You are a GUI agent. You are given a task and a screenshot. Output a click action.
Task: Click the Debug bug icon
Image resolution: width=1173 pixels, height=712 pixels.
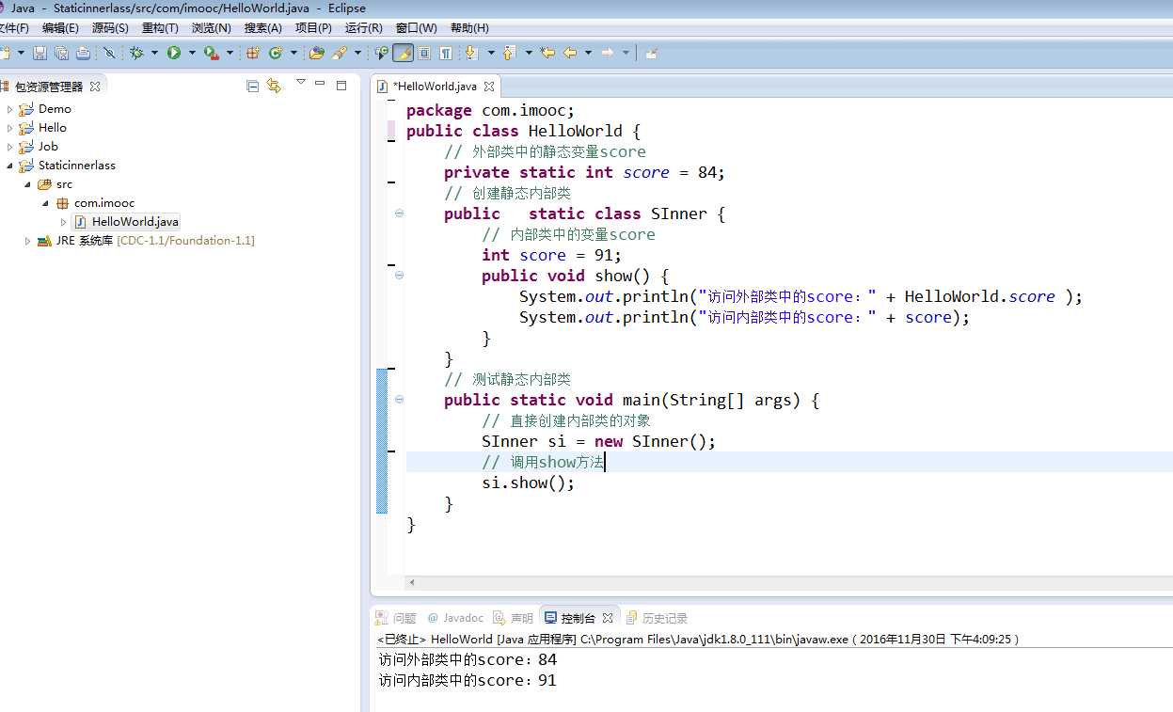click(136, 54)
